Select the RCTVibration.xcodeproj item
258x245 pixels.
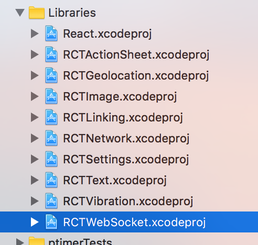point(129,201)
